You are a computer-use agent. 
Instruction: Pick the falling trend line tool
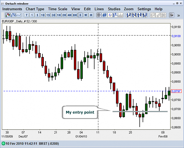(134, 15)
